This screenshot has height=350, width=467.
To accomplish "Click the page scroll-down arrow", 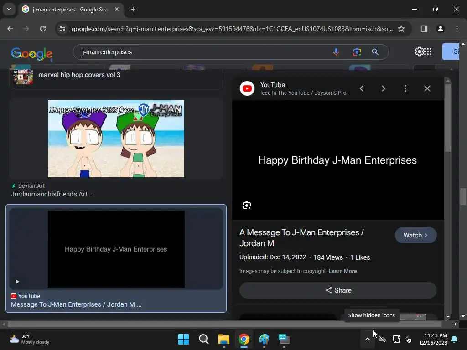I will pos(463,316).
